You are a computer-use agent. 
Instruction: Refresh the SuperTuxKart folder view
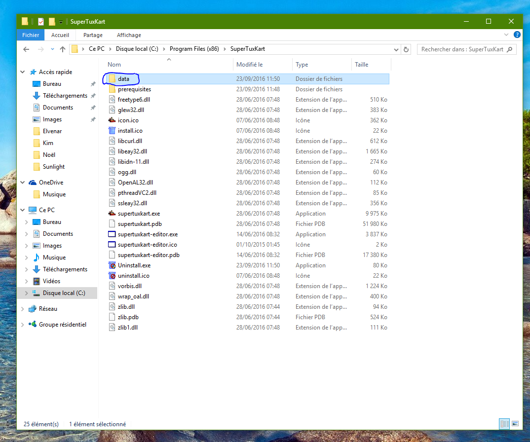point(406,49)
